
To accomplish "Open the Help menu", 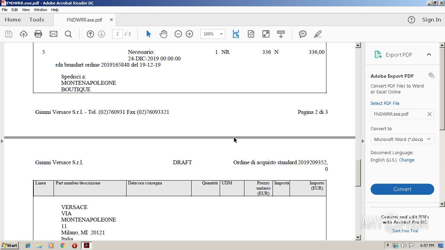I will pos(55,10).
